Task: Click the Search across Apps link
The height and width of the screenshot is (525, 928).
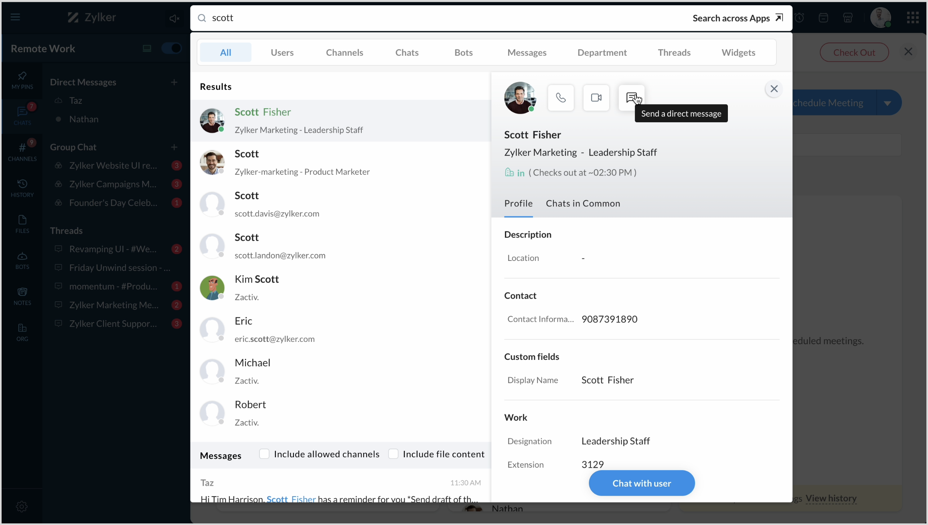Action: coord(737,18)
